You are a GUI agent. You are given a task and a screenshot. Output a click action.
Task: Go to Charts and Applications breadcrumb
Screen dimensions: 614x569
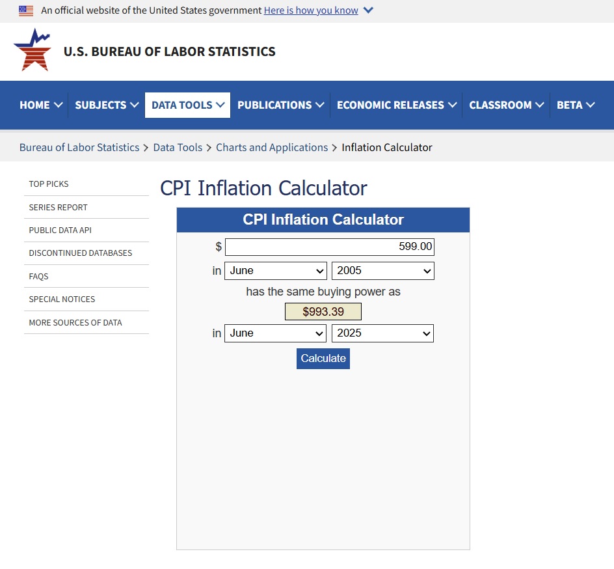click(272, 147)
